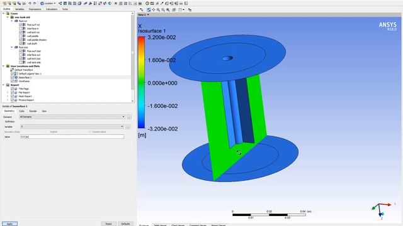The image size is (403, 226).
Task: Click the Variable ellipsis button
Action: (128, 127)
